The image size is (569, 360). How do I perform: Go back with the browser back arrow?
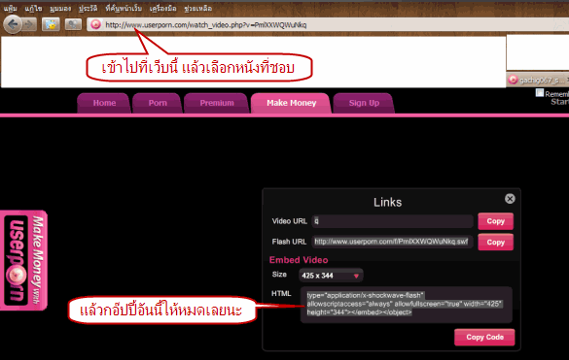13,24
